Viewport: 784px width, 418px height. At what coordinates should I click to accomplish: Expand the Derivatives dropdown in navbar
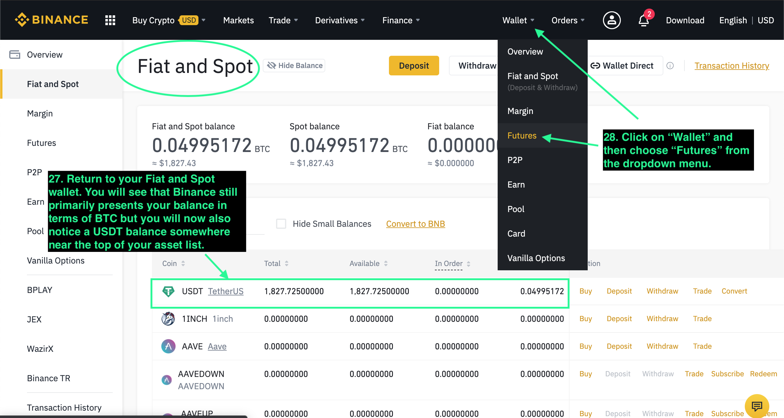coord(340,20)
